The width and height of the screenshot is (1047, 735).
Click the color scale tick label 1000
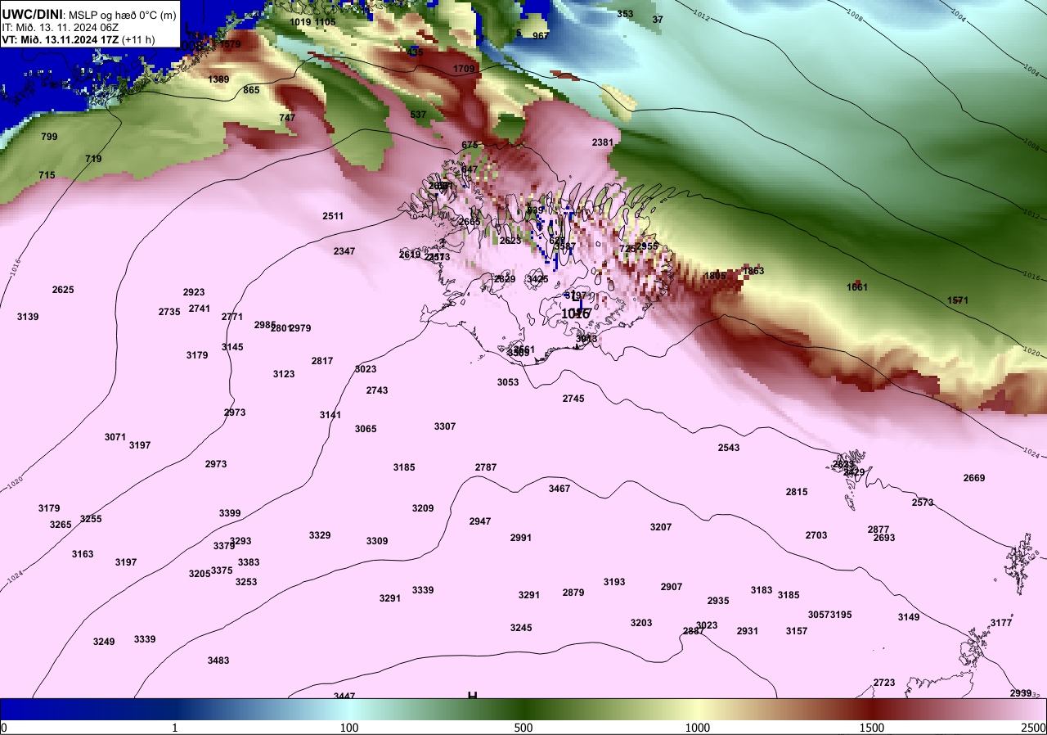(698, 728)
